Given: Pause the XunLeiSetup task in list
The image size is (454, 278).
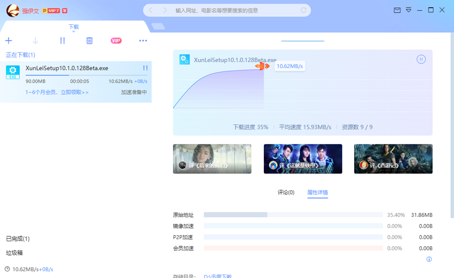Looking at the screenshot, I should (145, 68).
